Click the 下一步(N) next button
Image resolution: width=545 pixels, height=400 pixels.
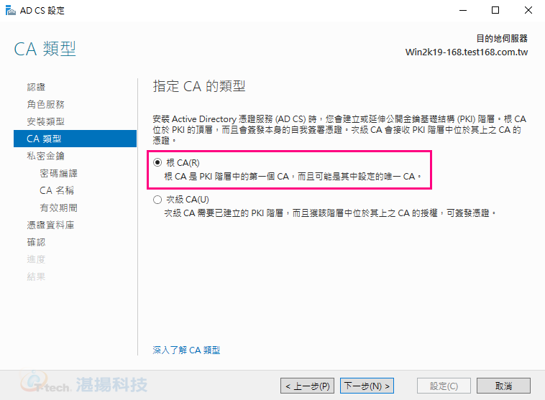pos(367,386)
